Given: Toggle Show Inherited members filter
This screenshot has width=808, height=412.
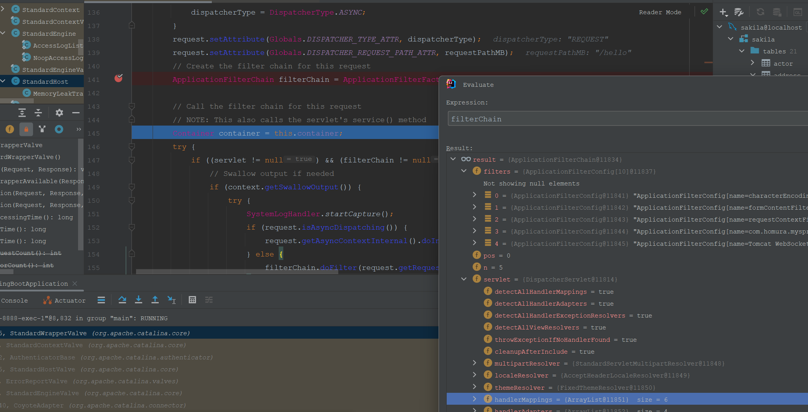Looking at the screenshot, I should [42, 129].
